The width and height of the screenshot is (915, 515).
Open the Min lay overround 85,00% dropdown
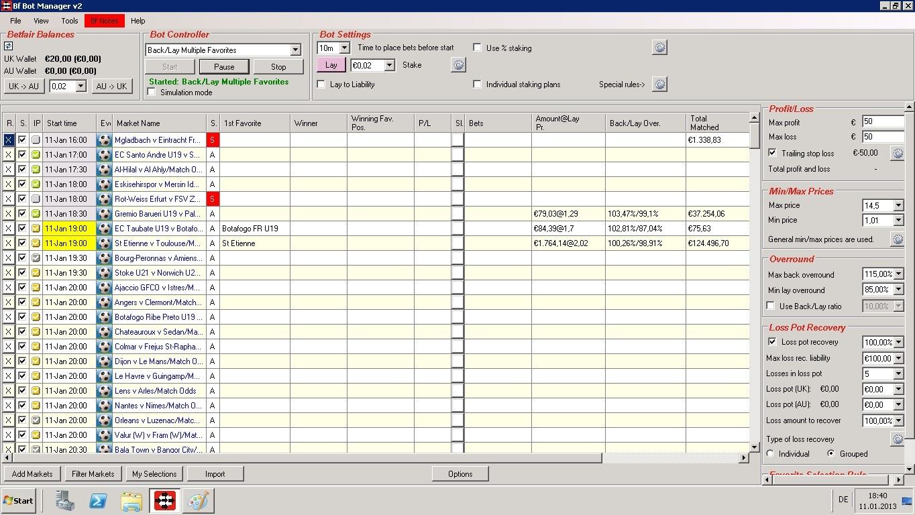click(899, 290)
